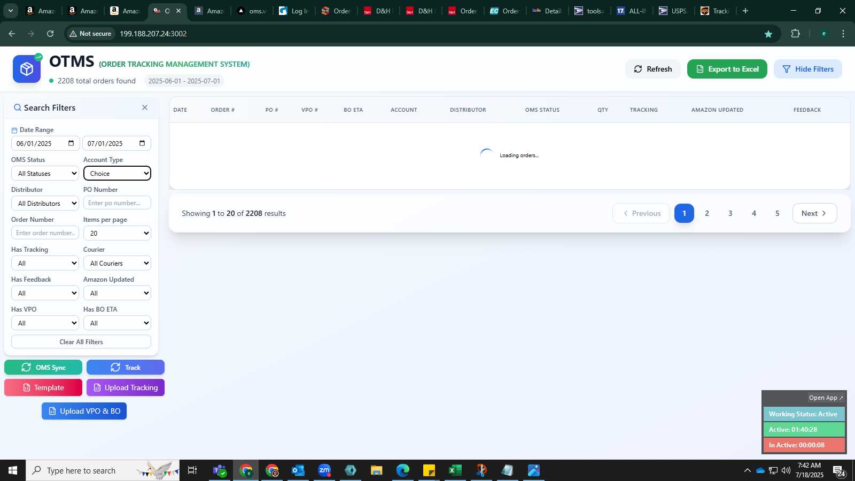This screenshot has width=855, height=481.
Task: Switch to the USPS browser tab
Action: tap(673, 11)
